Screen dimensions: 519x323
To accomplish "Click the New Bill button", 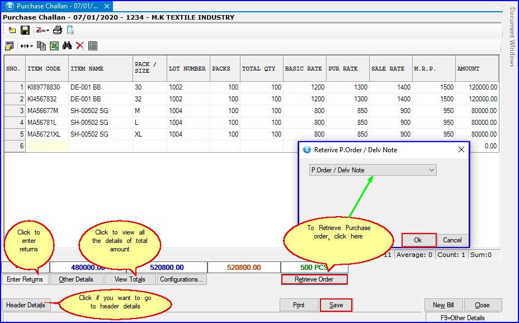I will click(x=443, y=305).
